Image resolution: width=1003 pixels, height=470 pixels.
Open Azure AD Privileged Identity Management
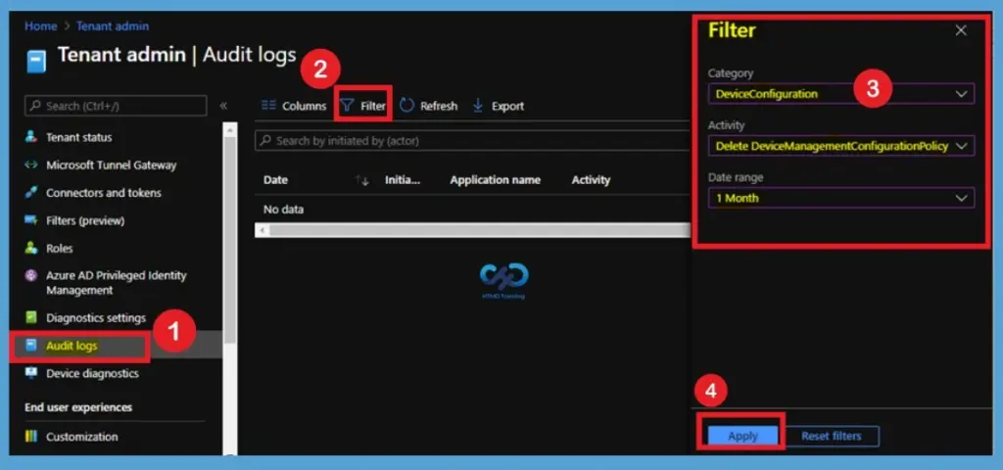click(x=116, y=283)
